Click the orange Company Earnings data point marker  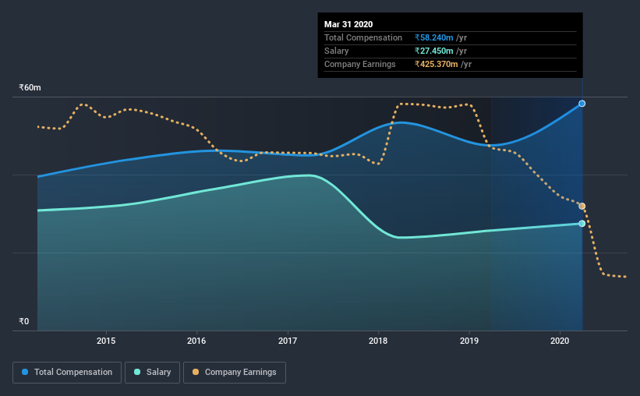(582, 206)
